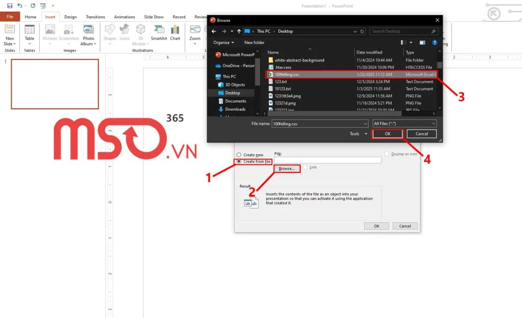Switch to the Design ribbon tab
522x318 pixels.
[70, 16]
